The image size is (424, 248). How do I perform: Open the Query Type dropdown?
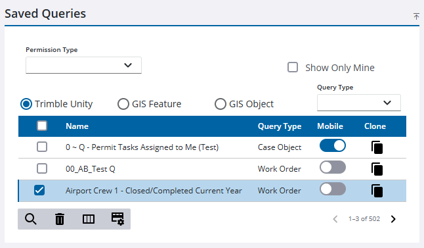(359, 103)
